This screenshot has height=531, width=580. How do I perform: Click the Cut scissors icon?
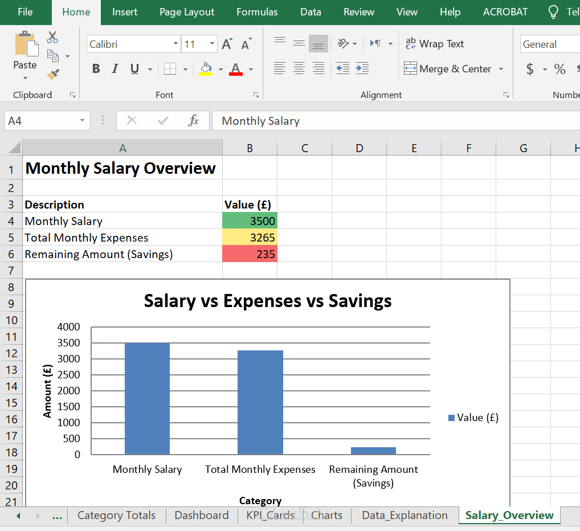click(52, 38)
